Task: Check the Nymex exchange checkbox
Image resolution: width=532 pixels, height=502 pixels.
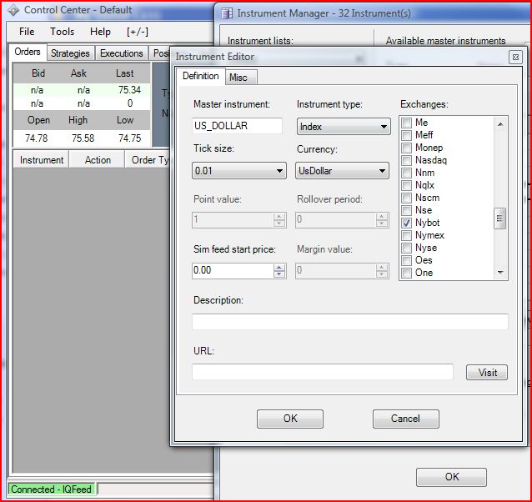Action: pos(406,235)
